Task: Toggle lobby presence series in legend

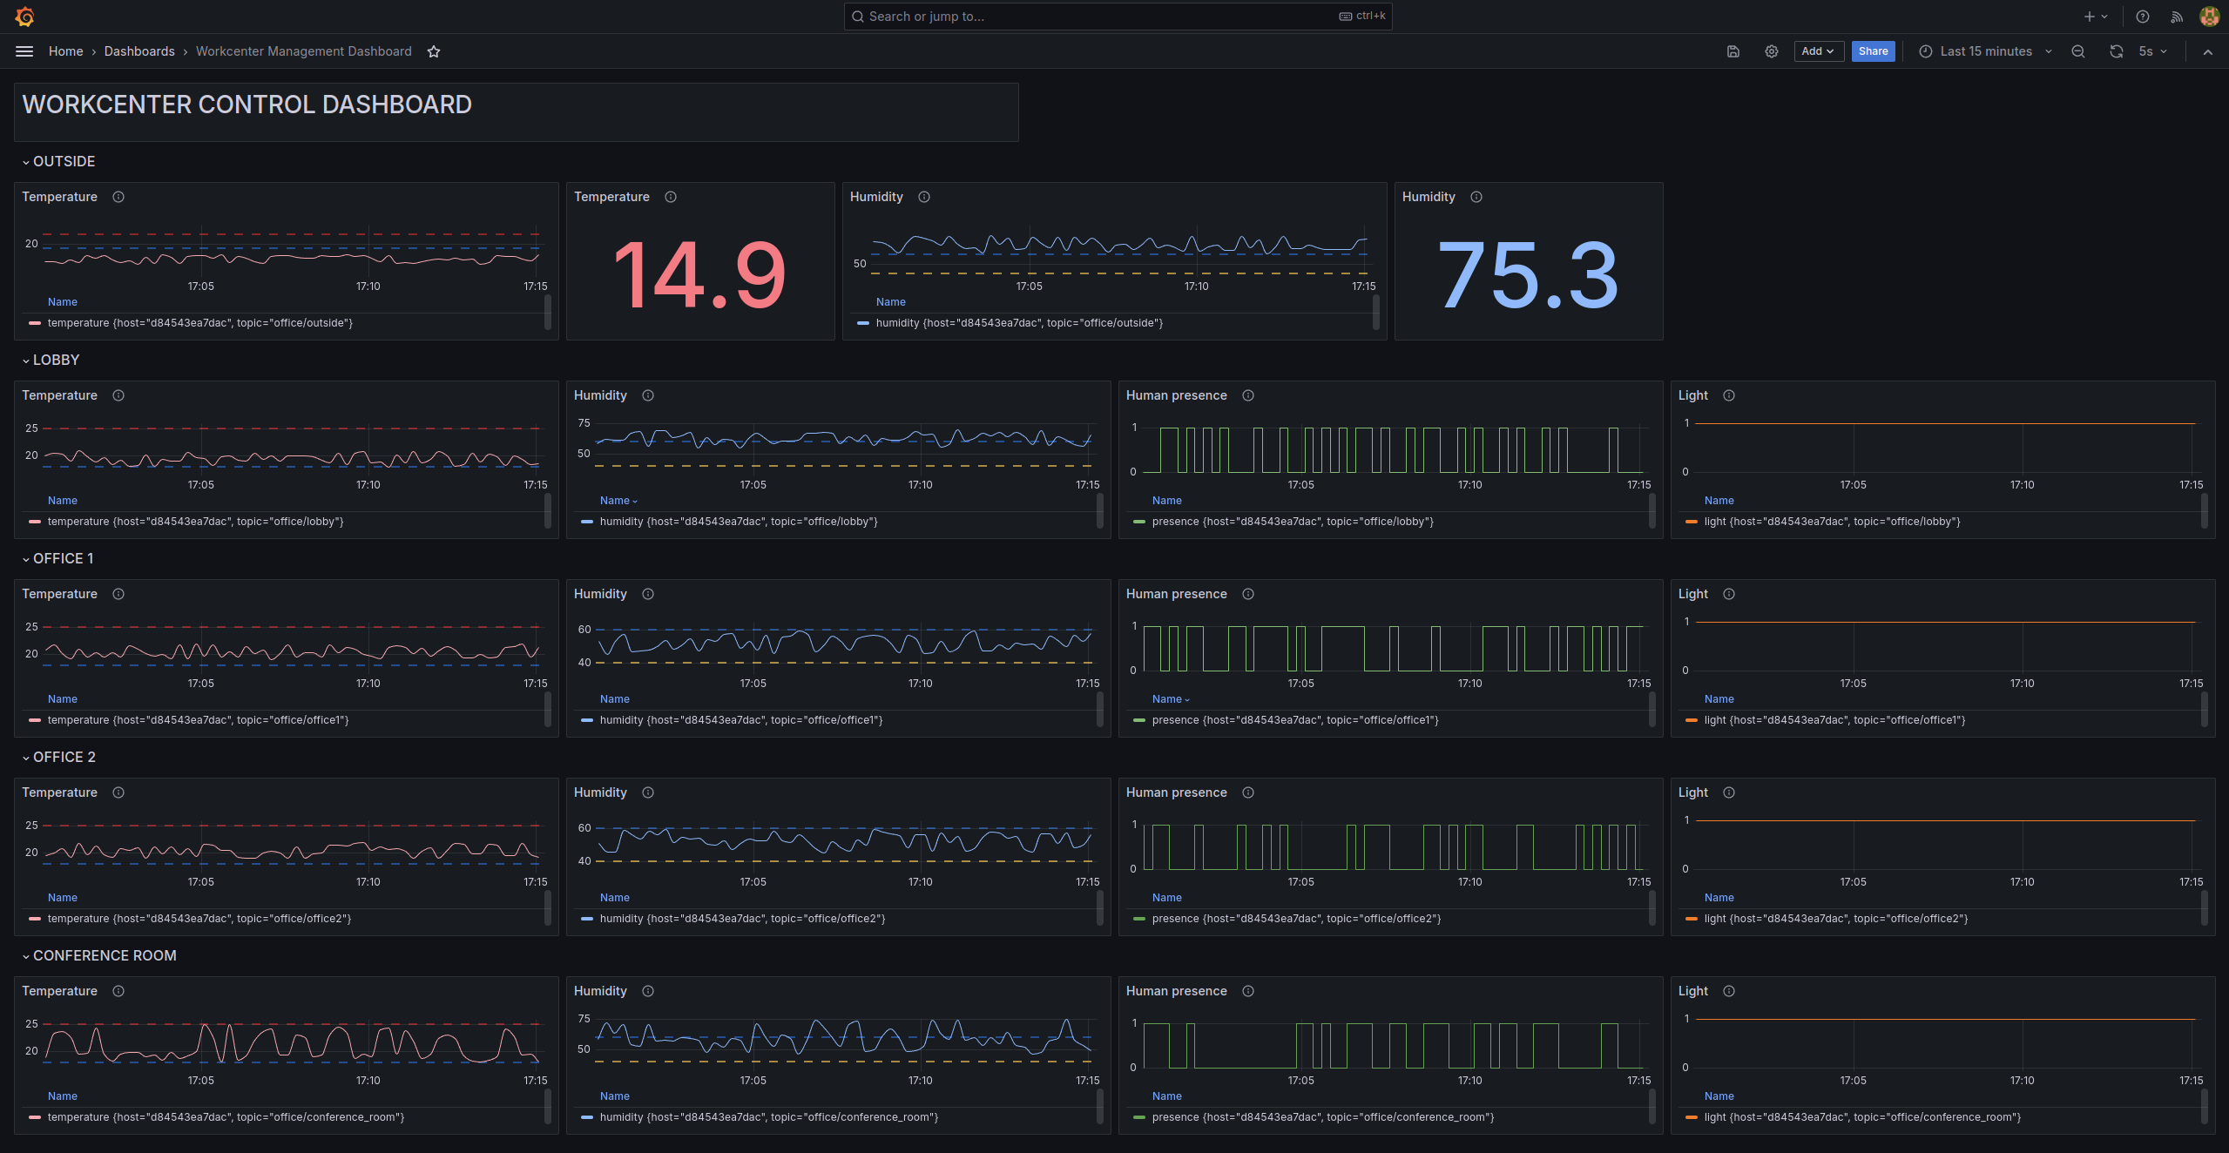Action: click(x=1292, y=522)
